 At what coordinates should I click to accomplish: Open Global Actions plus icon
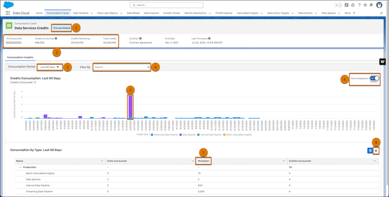coord(347,5)
